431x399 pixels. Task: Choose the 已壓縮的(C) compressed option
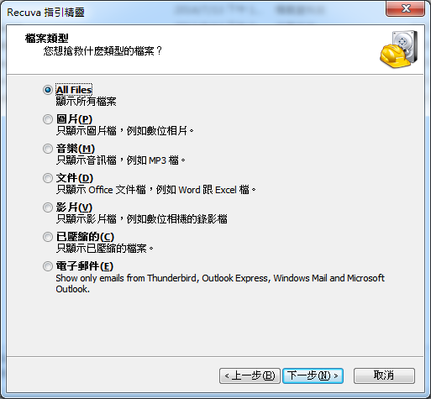tap(48, 237)
